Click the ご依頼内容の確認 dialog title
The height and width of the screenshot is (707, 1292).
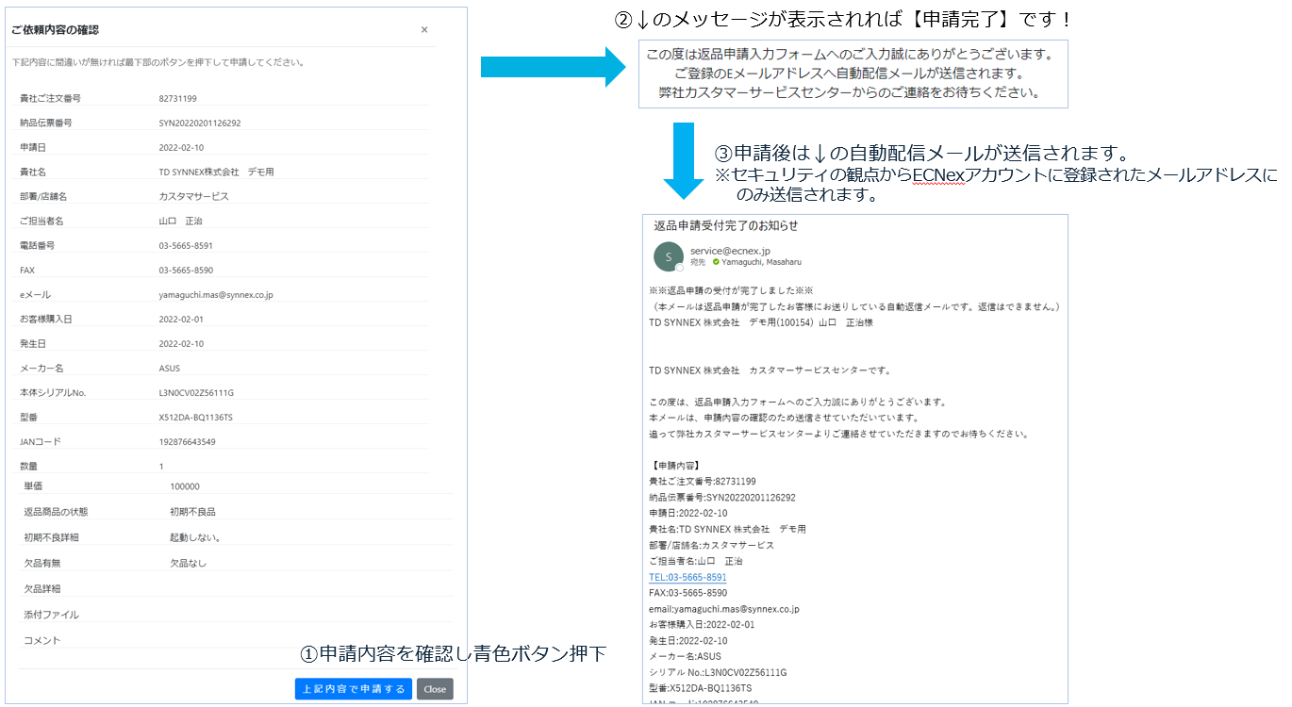(x=55, y=29)
